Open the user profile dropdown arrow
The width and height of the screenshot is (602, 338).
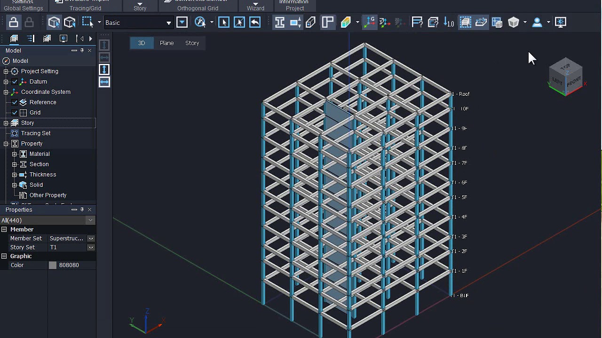pos(548,23)
